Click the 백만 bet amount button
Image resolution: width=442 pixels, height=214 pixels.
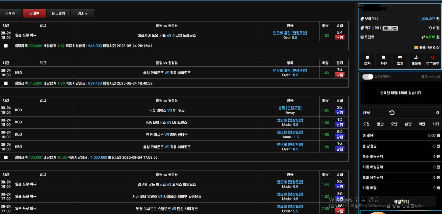click(422, 124)
